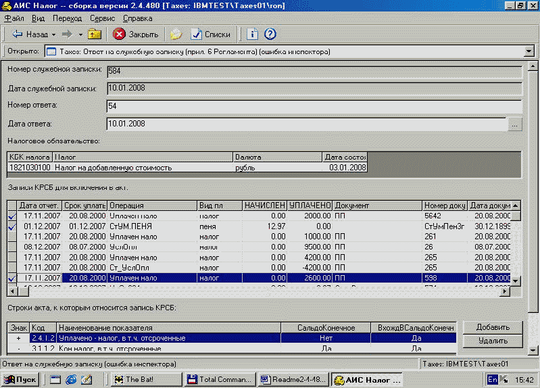Image resolution: width=540 pixels, height=388 pixels.
Task: Click the forward arrow toolbar icon
Action: pyautogui.click(x=68, y=34)
